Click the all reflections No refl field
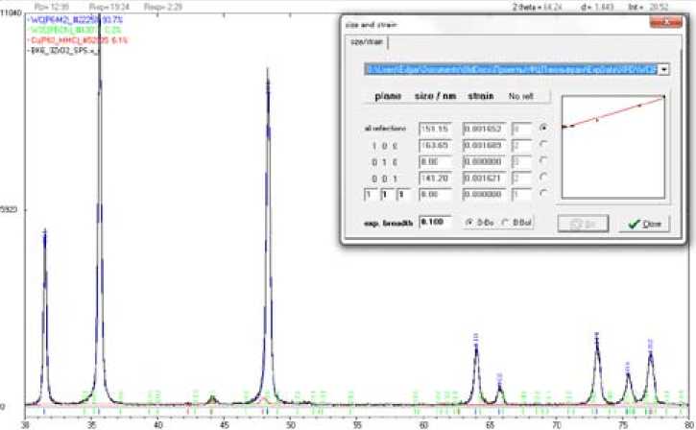Image resolution: width=696 pixels, height=430 pixels. [x=521, y=129]
